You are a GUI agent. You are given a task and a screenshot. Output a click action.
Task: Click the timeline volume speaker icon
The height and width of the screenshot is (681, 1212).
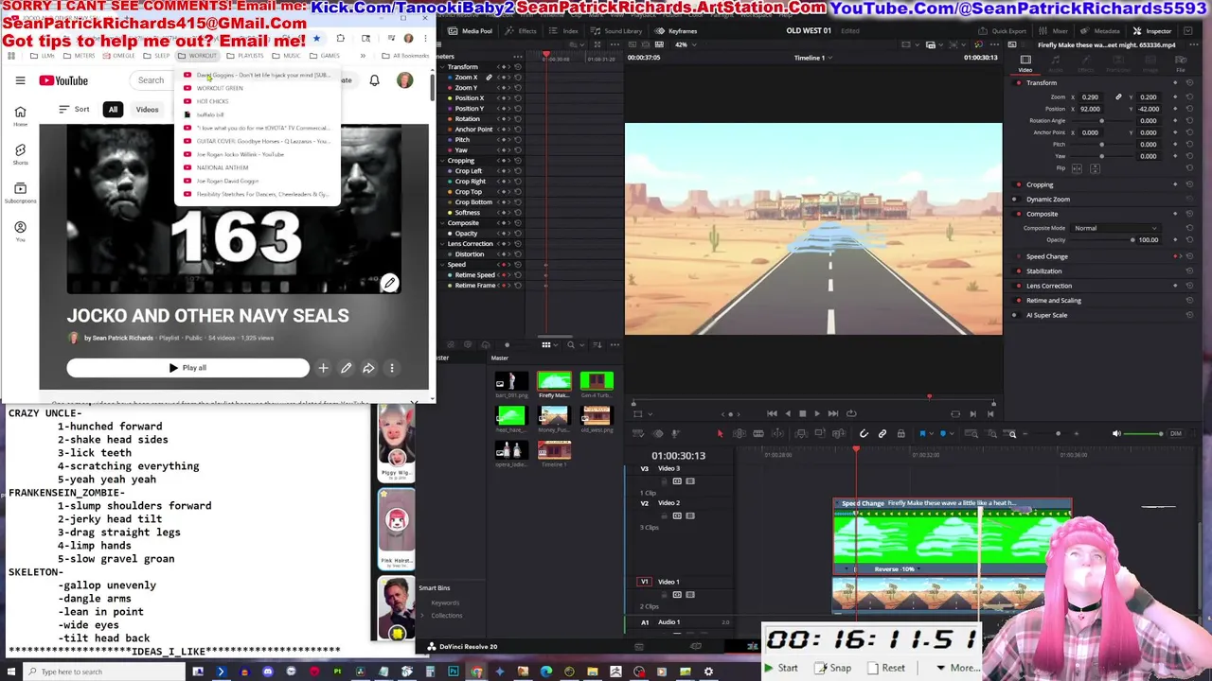point(1116,434)
